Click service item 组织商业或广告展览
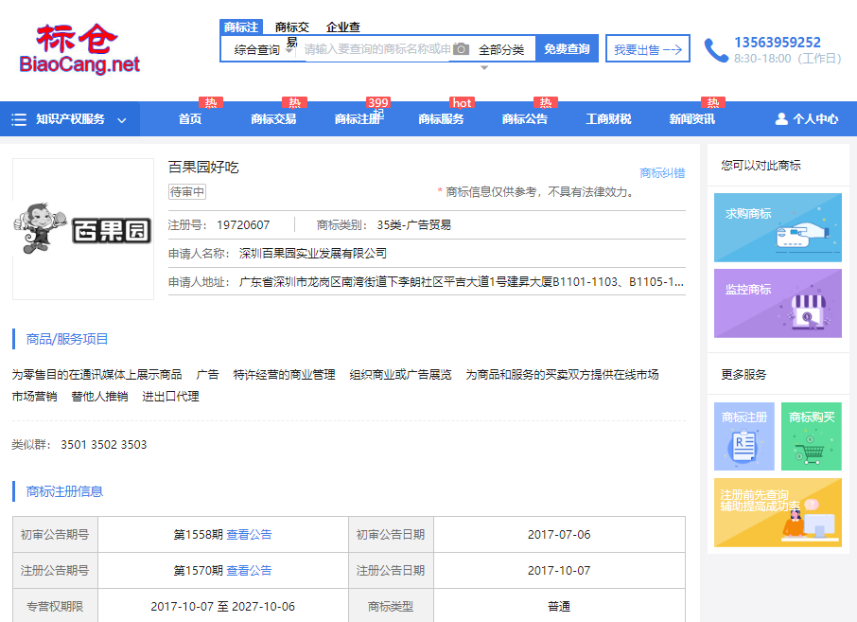 [x=401, y=375]
